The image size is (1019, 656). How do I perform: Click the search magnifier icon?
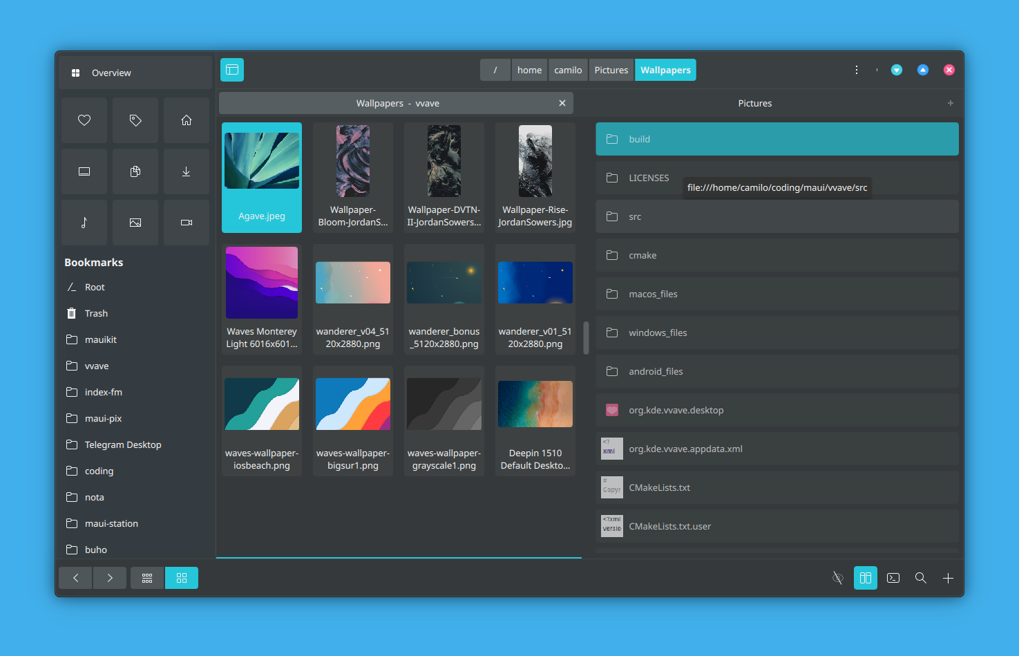coord(921,578)
